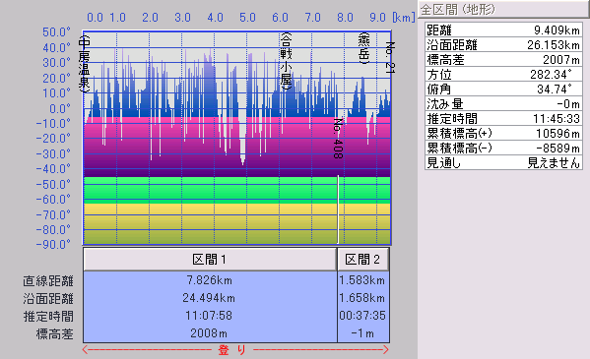Click the No. 408 waypoint marker line
The width and height of the screenshot is (590, 359).
click(x=338, y=209)
